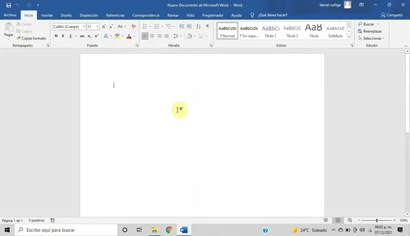This screenshot has width=410, height=236.
Task: Switch to the Referencias tab
Action: 115,15
